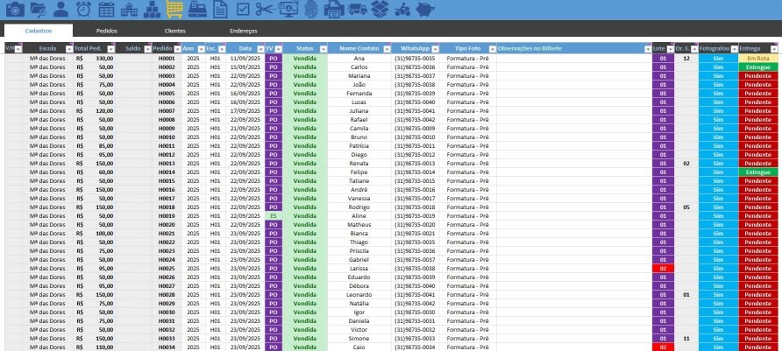Image resolution: width=782 pixels, height=351 pixels.
Task: Click the checkbox icon in the toolbar
Action: [x=244, y=10]
